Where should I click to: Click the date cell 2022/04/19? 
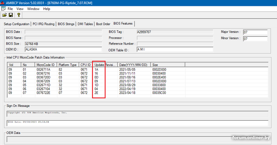[127, 89]
